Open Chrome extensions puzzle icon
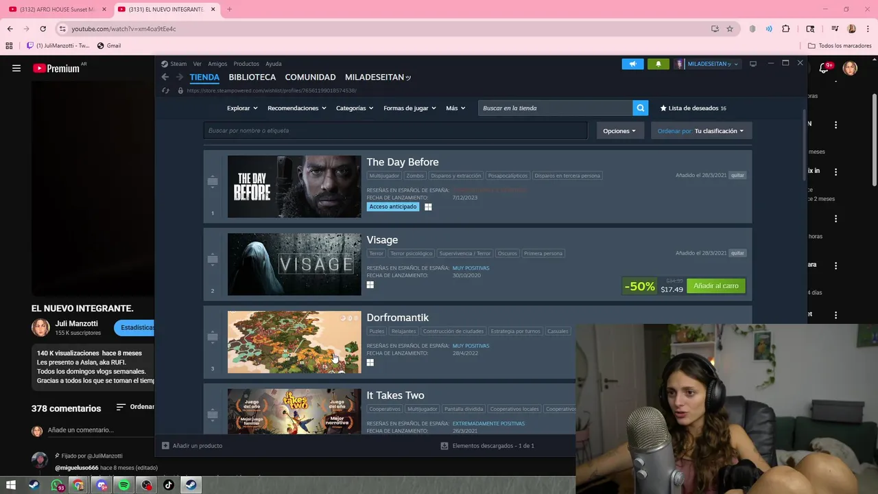Viewport: 878px width, 494px height. pyautogui.click(x=786, y=29)
